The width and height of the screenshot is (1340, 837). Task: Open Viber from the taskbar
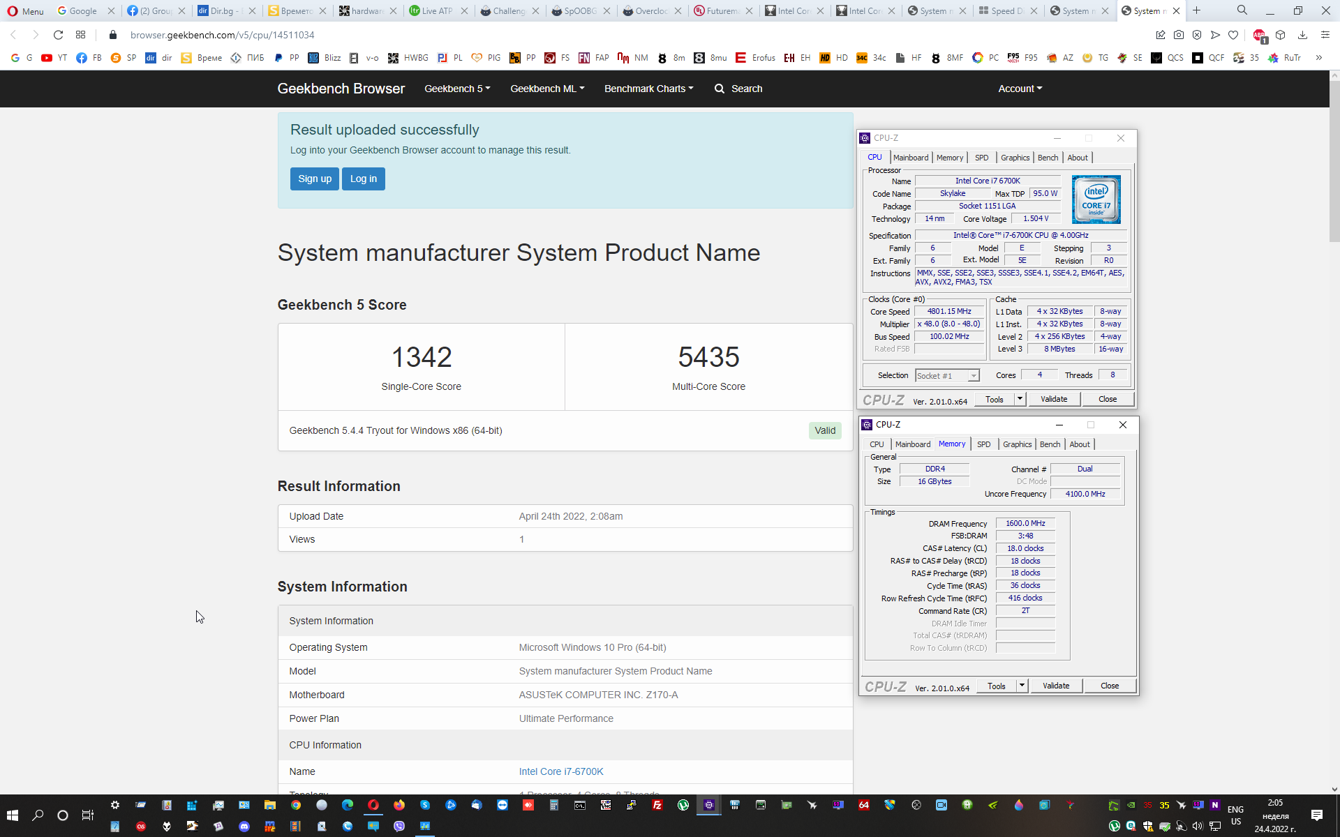pos(399,827)
